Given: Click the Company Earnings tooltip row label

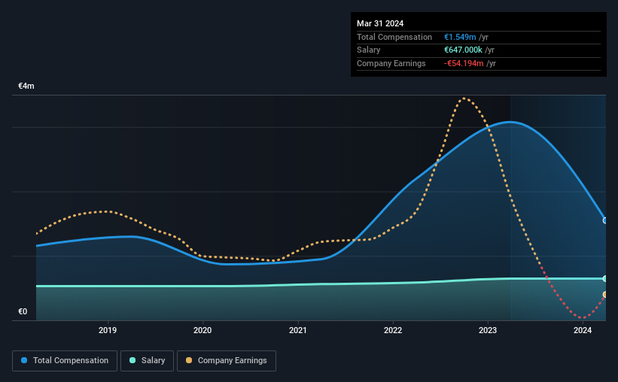Looking at the screenshot, I should [391, 63].
